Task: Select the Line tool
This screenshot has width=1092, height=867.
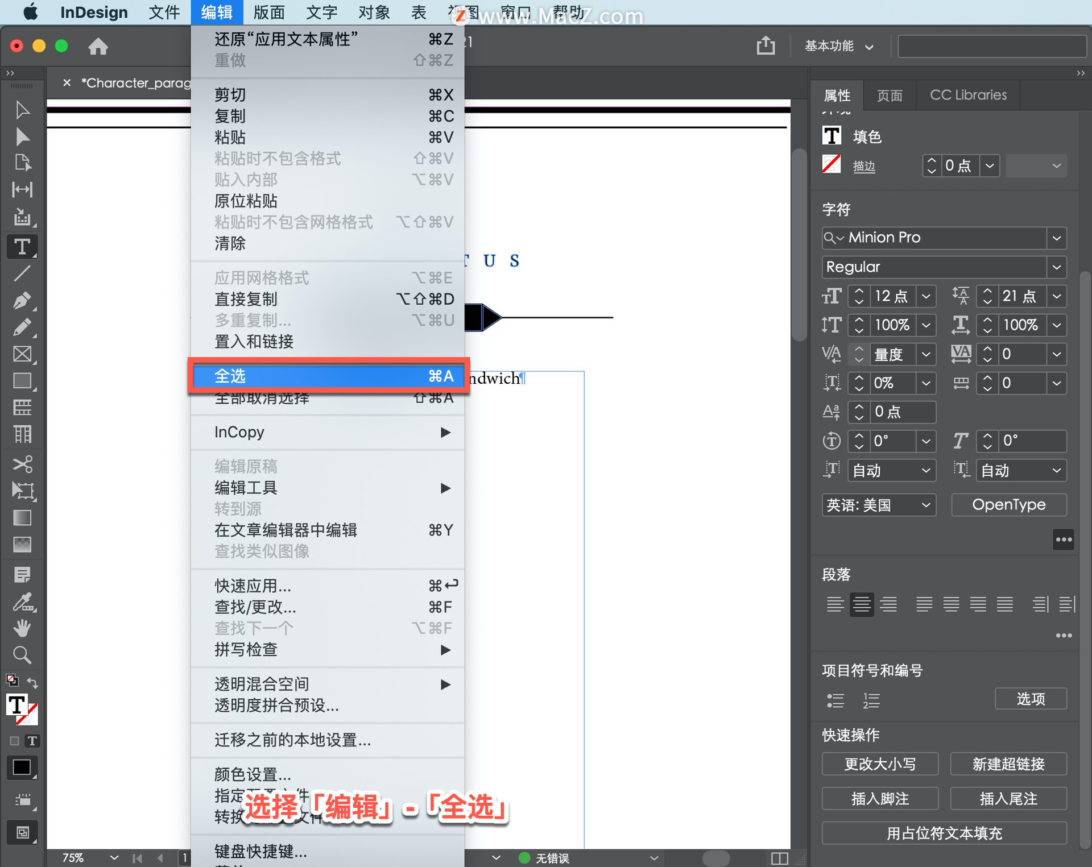Action: 22,273
